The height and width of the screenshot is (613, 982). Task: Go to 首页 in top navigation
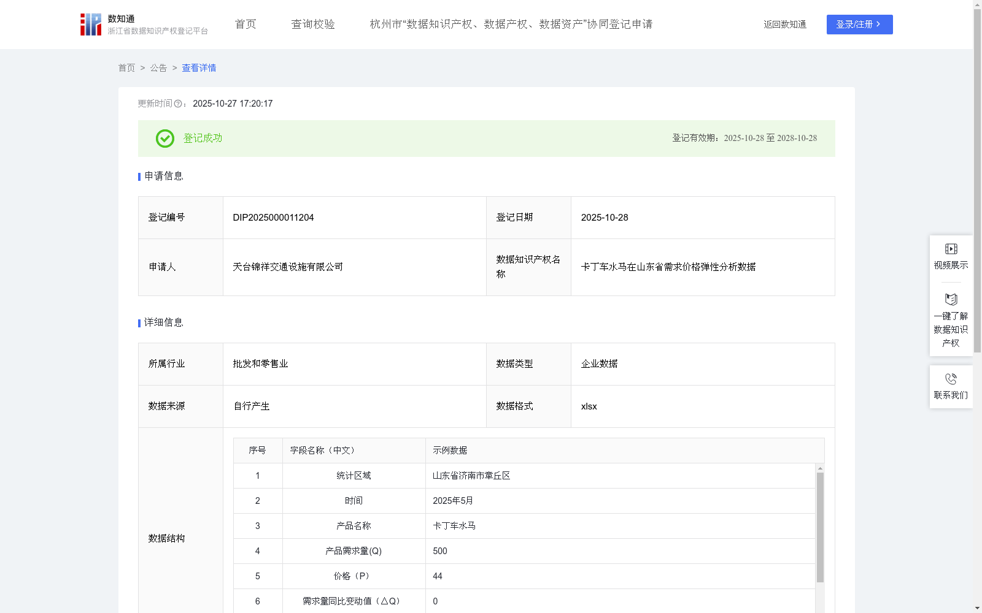click(245, 25)
